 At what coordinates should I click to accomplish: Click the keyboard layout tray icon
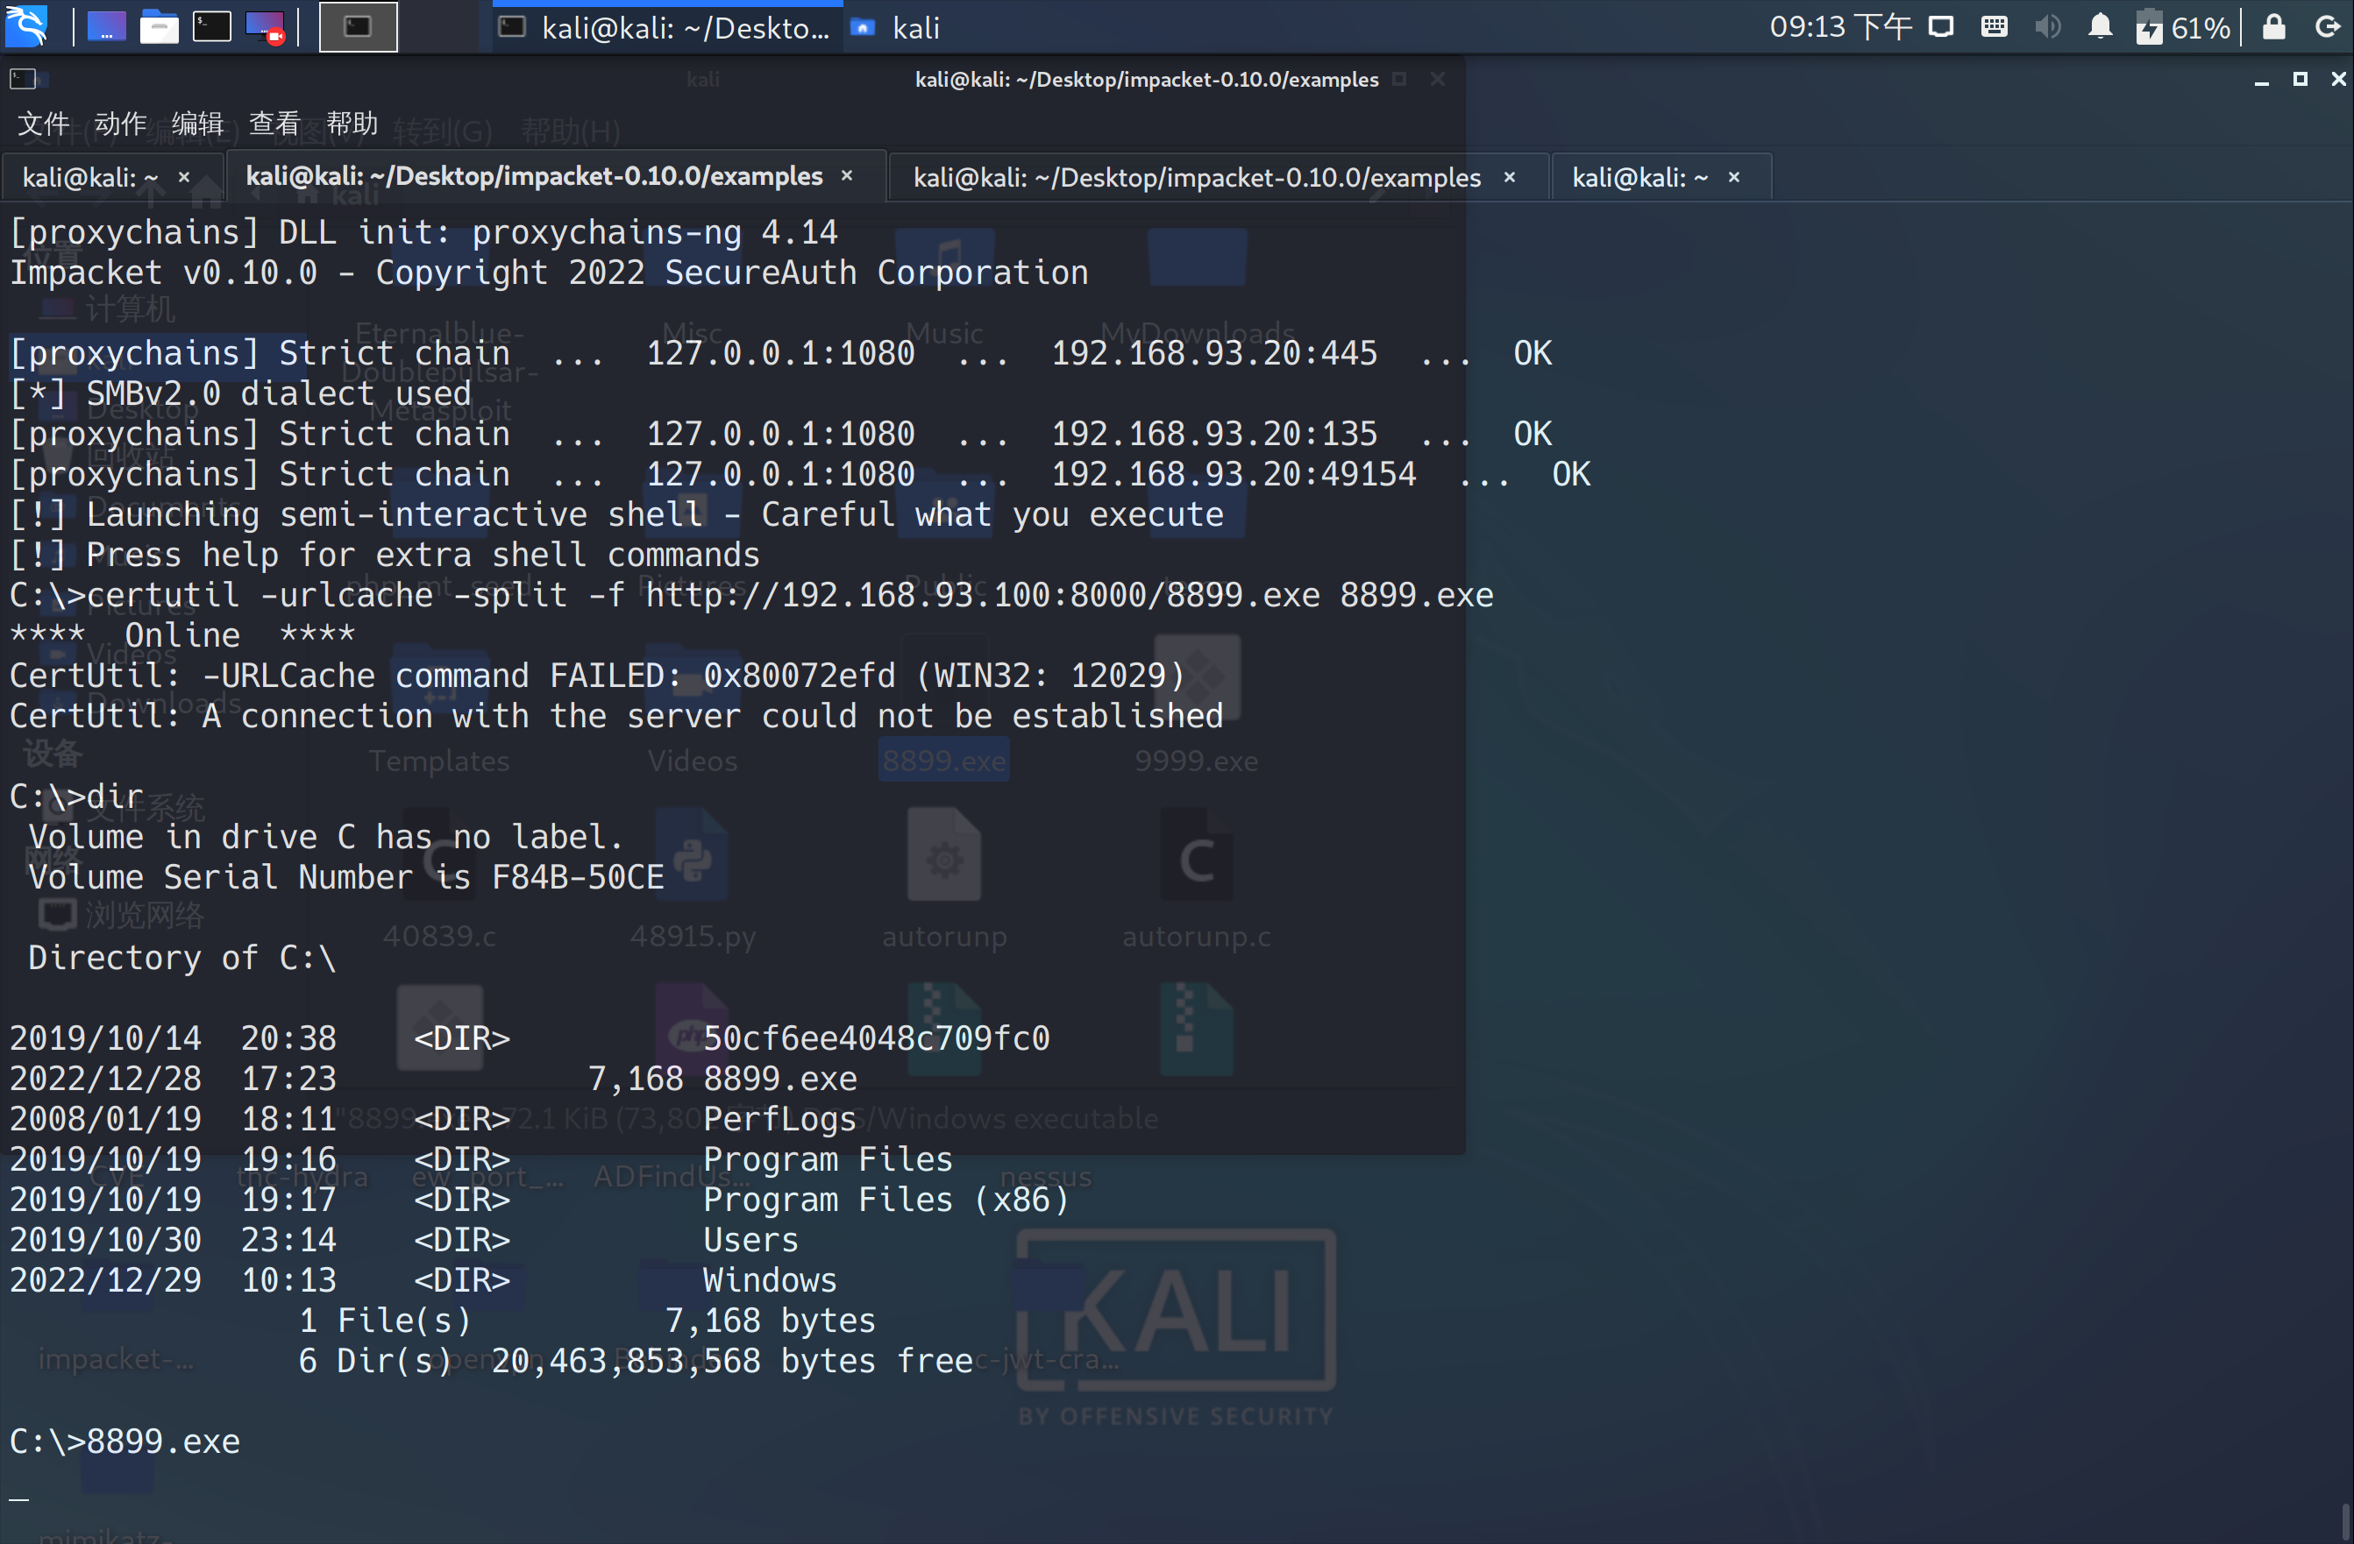point(1994,26)
